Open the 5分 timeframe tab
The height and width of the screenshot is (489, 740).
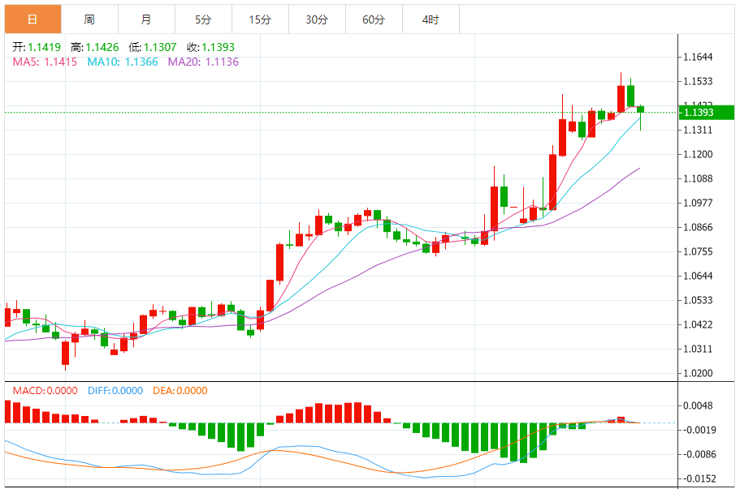(x=203, y=19)
